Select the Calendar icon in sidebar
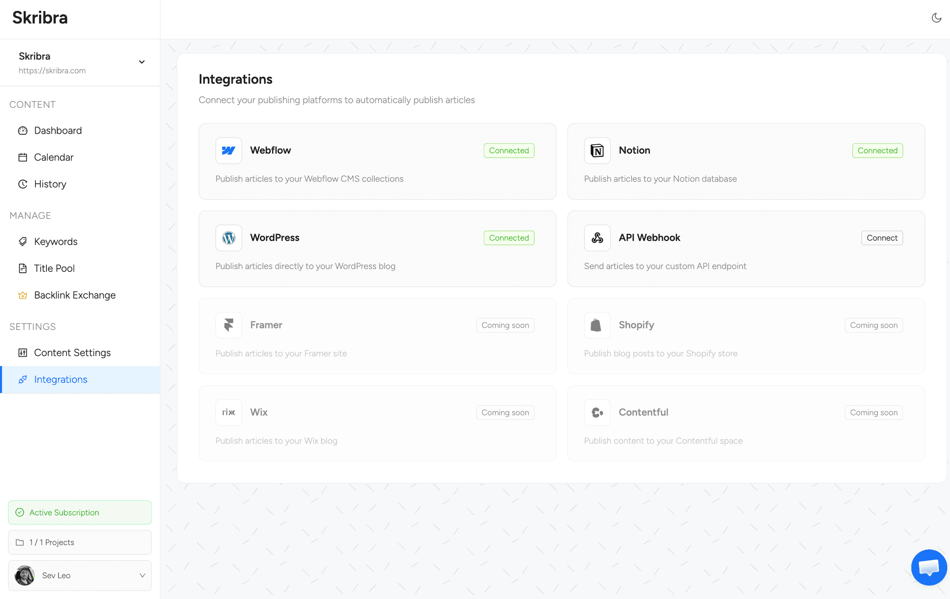Viewport: 950px width, 599px height. click(x=23, y=157)
